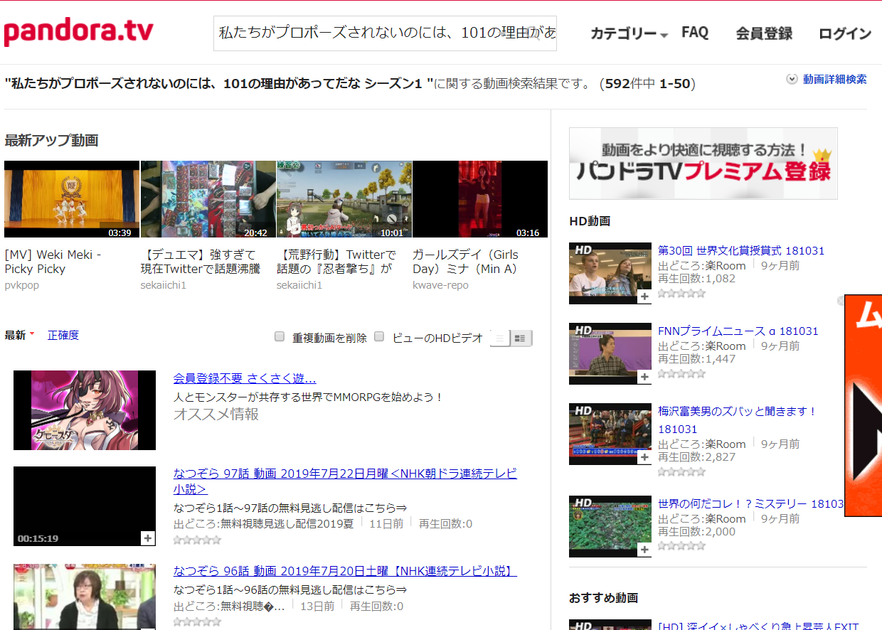The height and width of the screenshot is (630, 882).
Task: Open the 最新 sort order arrow
Action: click(x=31, y=334)
